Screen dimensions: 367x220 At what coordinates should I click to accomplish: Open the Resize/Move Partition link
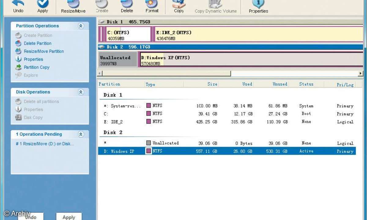click(44, 51)
